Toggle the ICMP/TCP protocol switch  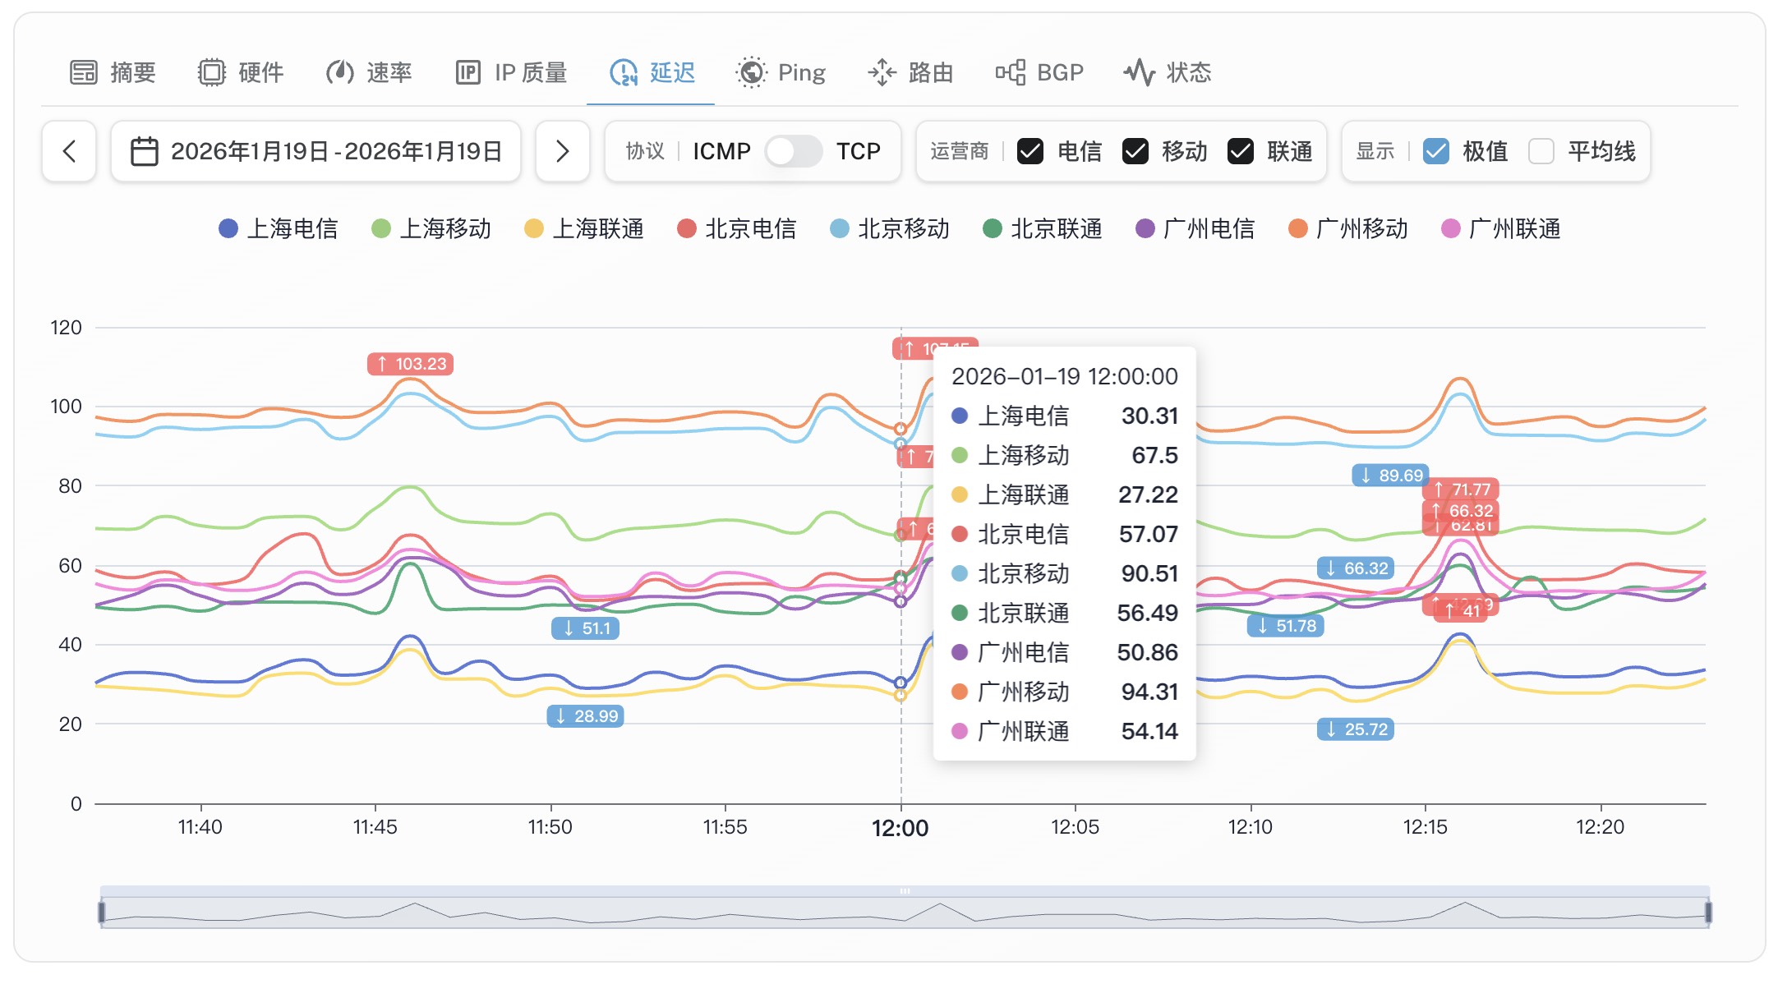pos(793,151)
